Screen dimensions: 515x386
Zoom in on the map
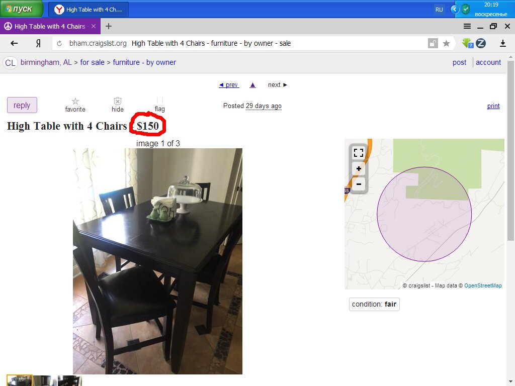click(358, 169)
